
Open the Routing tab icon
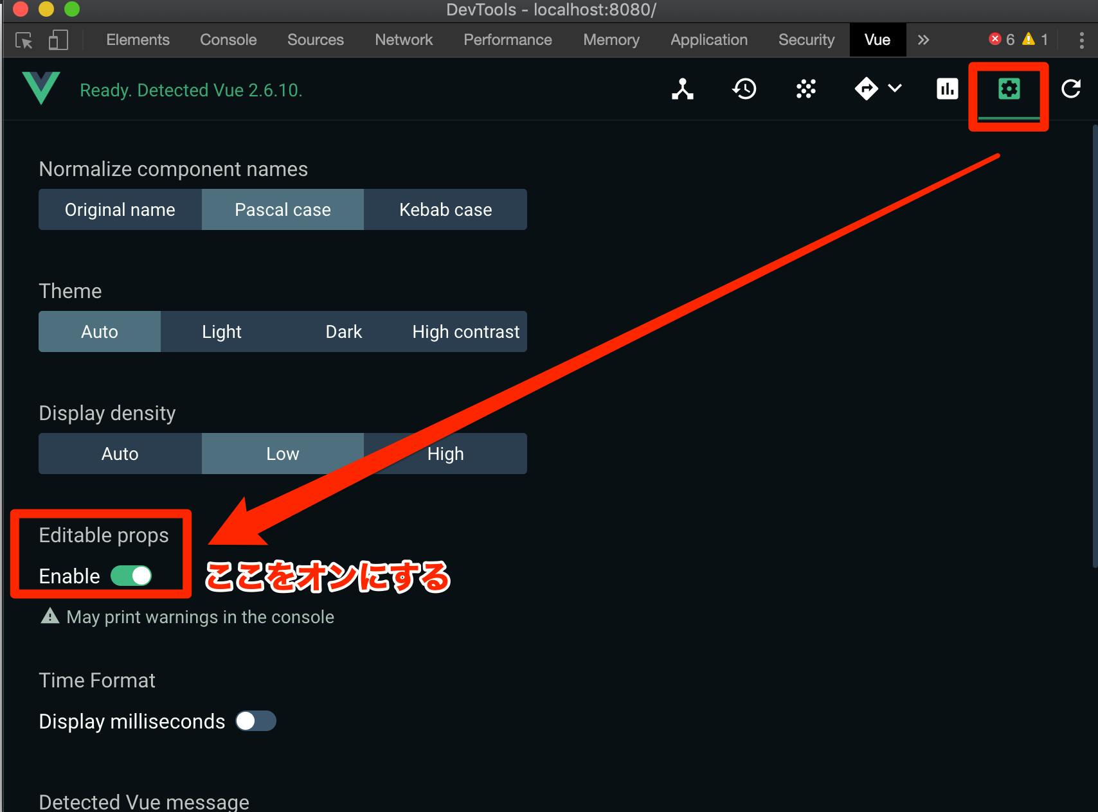pyautogui.click(x=866, y=89)
